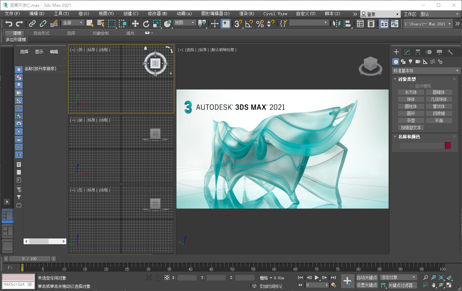Image resolution: width=462 pixels, height=291 pixels.
Task: Toggle the selection lock icon
Action: (158, 278)
